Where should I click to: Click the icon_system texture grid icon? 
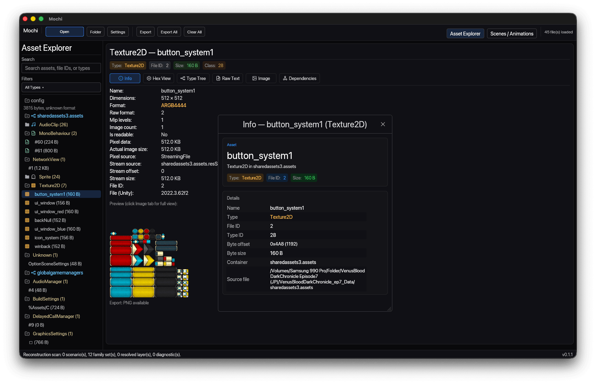(x=27, y=238)
